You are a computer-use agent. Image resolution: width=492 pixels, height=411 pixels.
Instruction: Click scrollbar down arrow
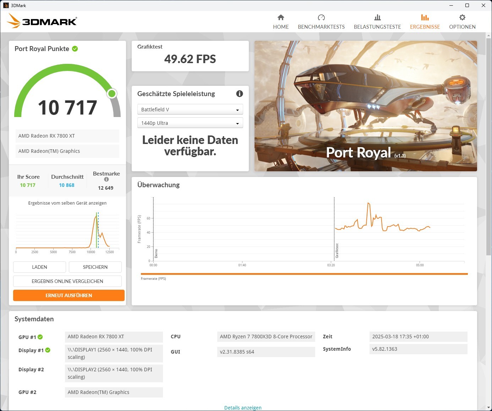click(x=489, y=407)
